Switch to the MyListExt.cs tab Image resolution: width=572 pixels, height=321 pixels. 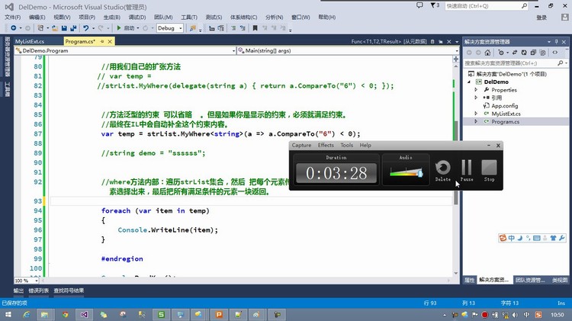[30, 41]
